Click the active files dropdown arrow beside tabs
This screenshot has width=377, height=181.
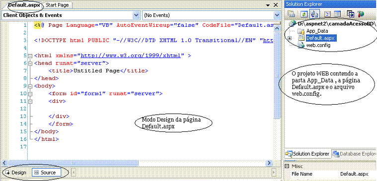[268, 5]
